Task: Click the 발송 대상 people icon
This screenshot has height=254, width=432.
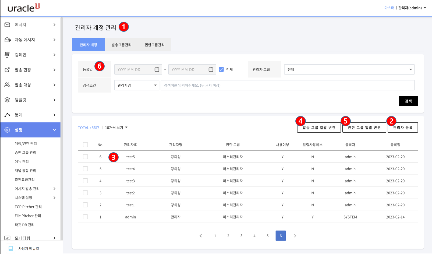Action: click(7, 85)
